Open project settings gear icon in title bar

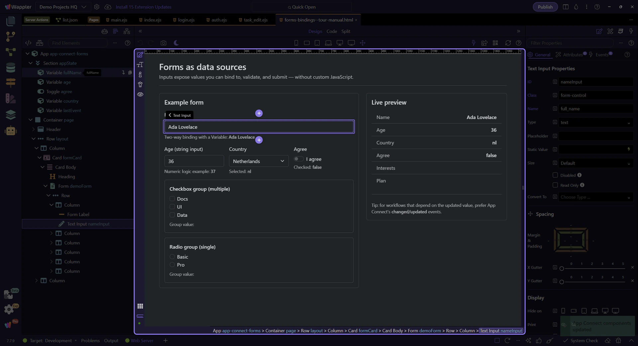pos(97,7)
